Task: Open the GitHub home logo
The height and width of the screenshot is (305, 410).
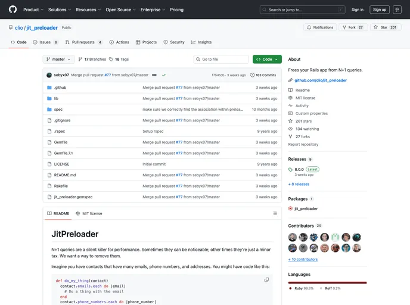Action: 13,10
